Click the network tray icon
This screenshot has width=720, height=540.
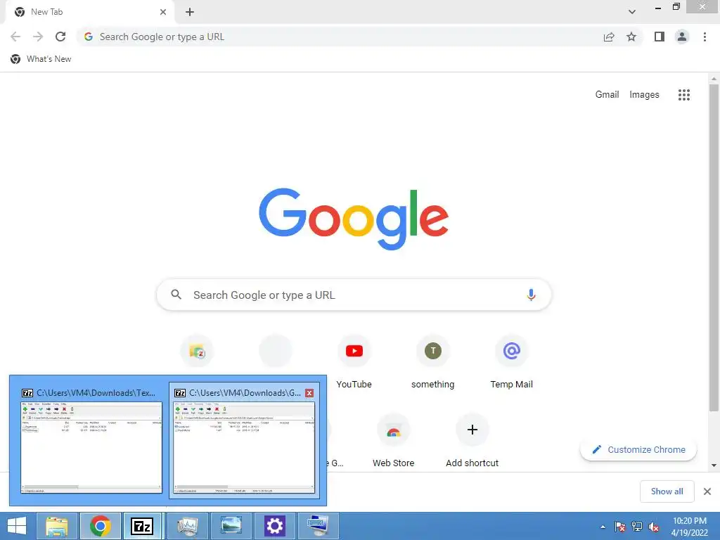(x=637, y=527)
